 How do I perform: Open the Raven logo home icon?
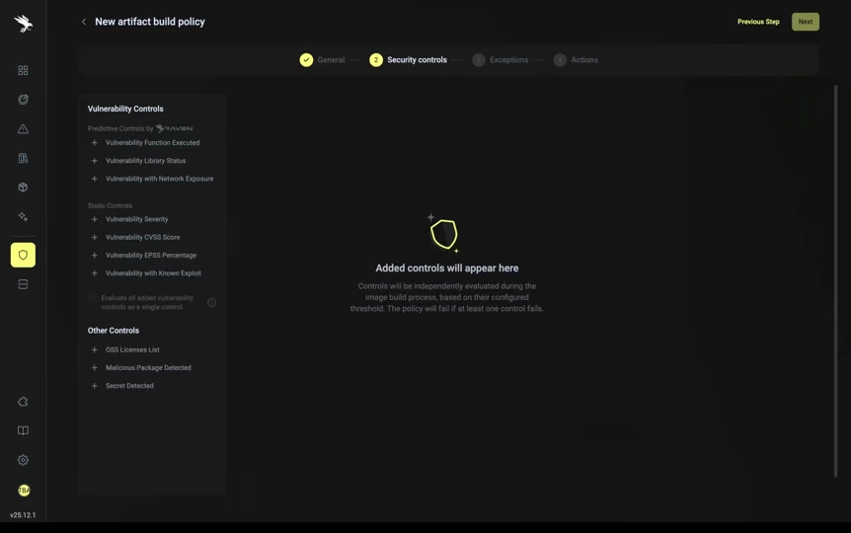pyautogui.click(x=24, y=24)
